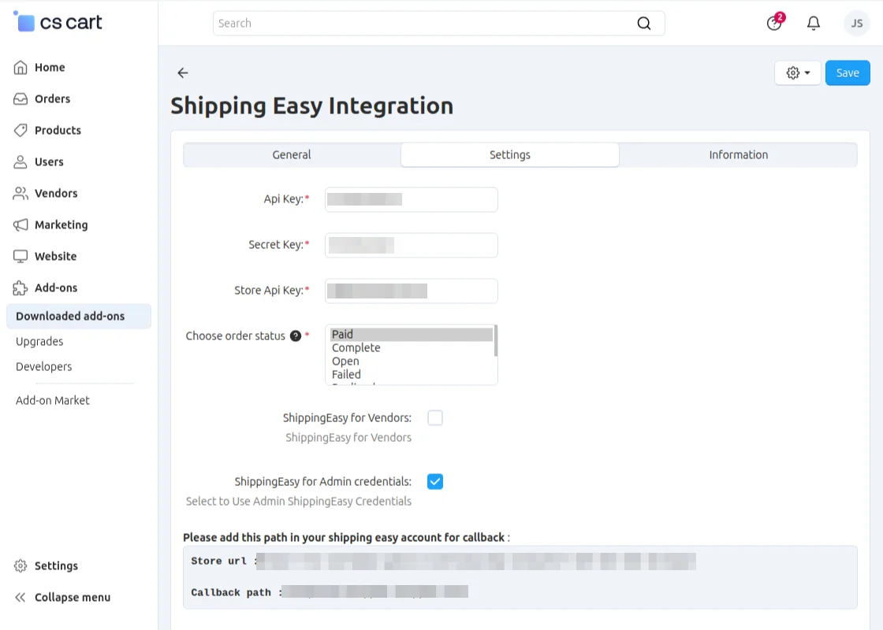Click the Marketing menu label
883x630 pixels.
[61, 225]
